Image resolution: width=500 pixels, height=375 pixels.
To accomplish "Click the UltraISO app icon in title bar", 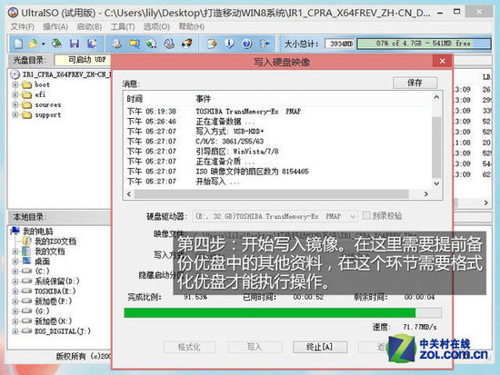I will pos(13,13).
